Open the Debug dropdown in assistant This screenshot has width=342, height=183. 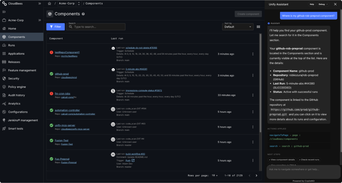coord(323,4)
